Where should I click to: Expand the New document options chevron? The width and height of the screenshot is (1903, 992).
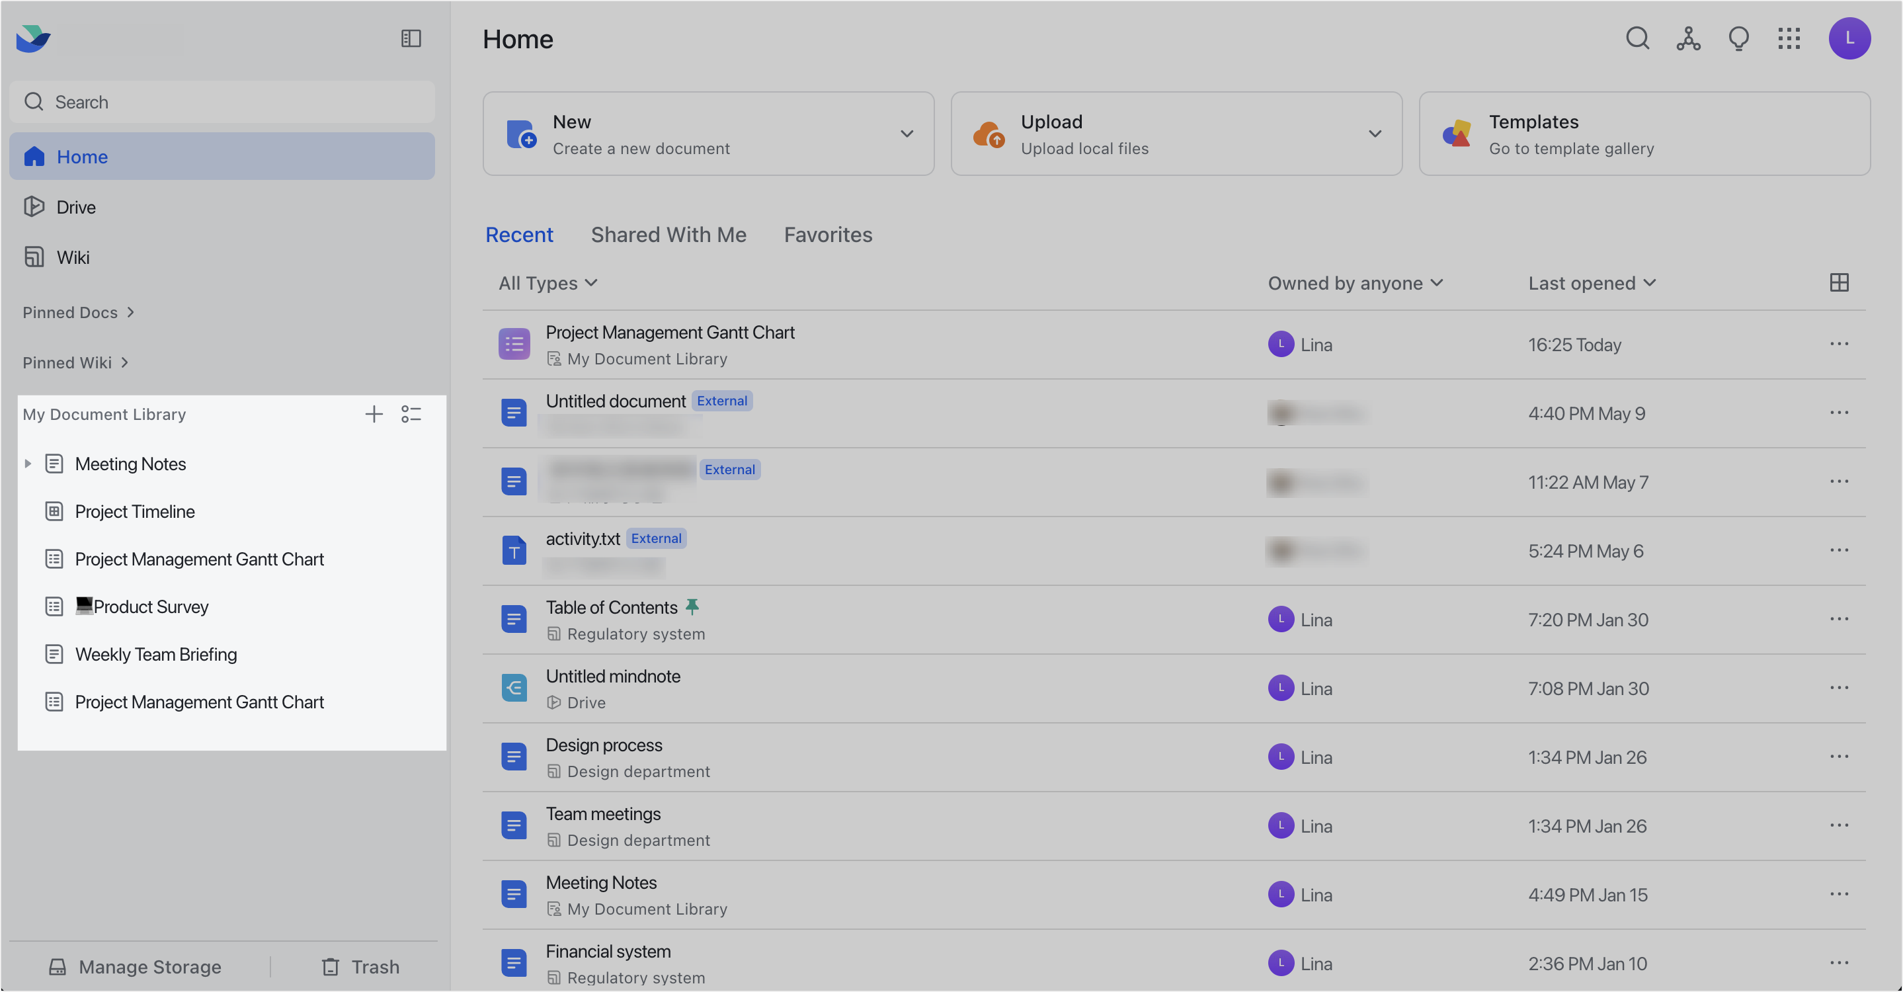coord(907,134)
